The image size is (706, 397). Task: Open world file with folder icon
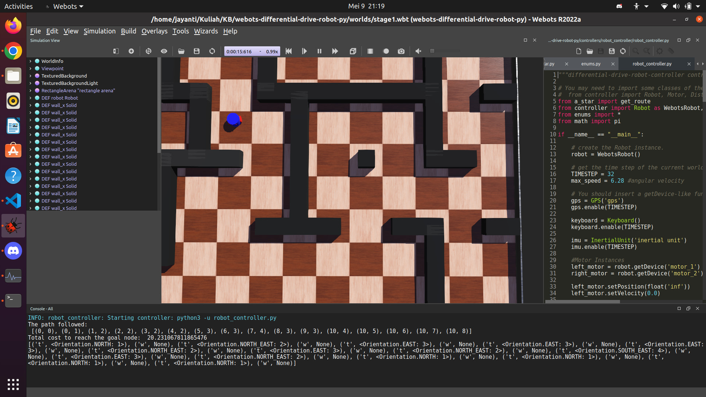(181, 51)
